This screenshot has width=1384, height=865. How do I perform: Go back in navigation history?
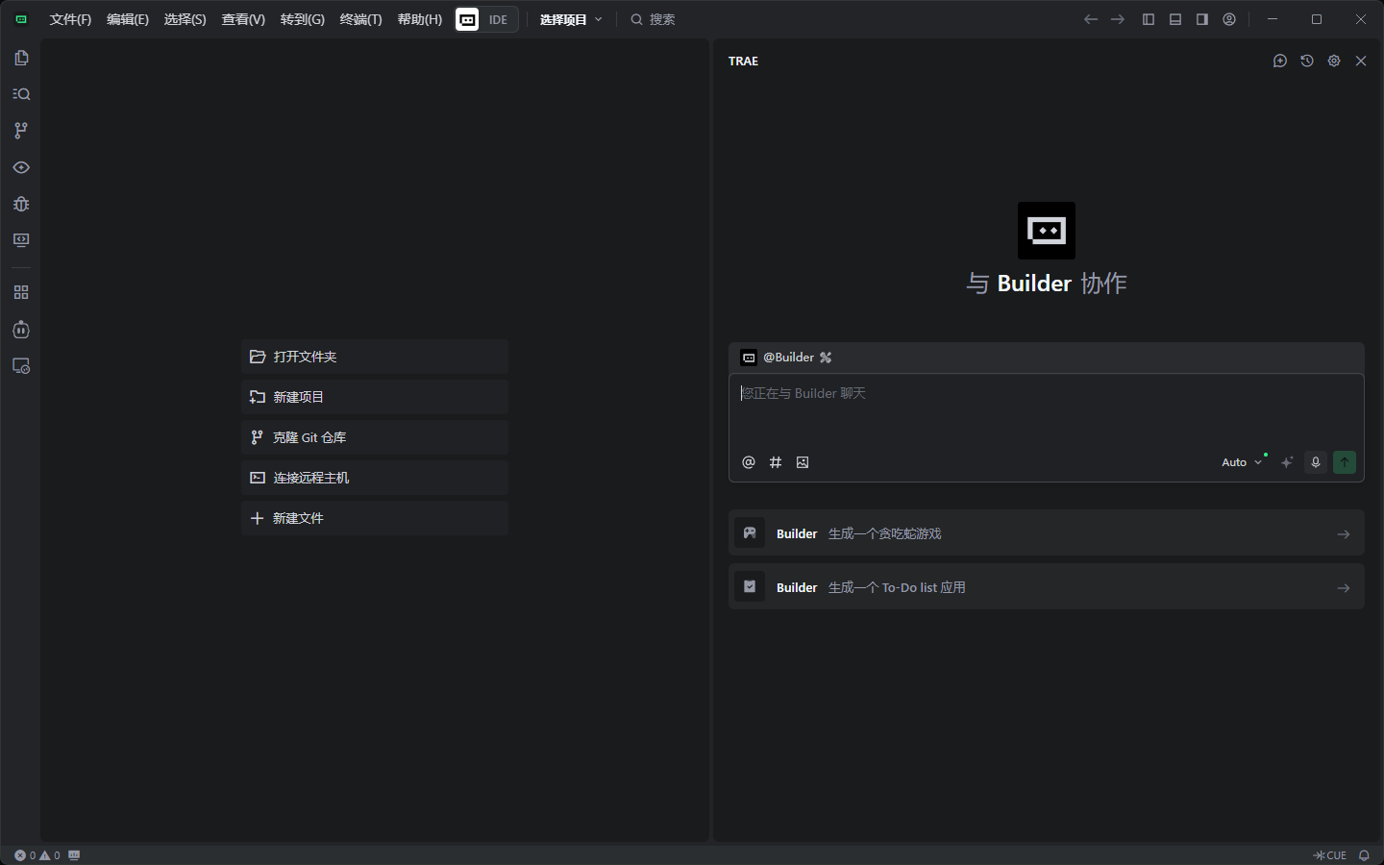[1091, 19]
